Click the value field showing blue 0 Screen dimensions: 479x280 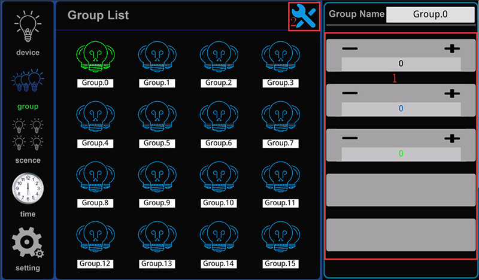click(x=401, y=108)
